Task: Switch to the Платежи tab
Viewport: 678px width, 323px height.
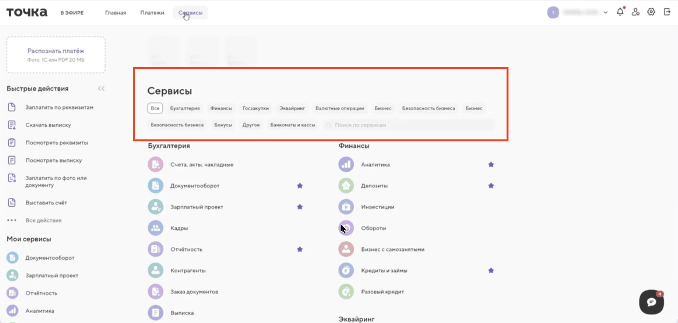Action: [152, 13]
